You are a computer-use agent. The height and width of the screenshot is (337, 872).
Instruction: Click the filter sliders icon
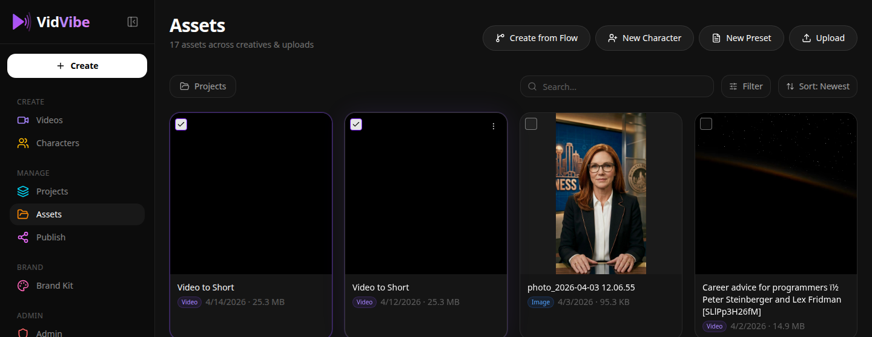[x=733, y=86]
